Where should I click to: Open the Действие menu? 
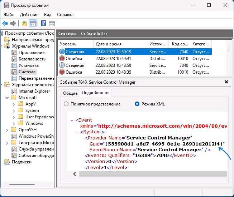tap(29, 15)
